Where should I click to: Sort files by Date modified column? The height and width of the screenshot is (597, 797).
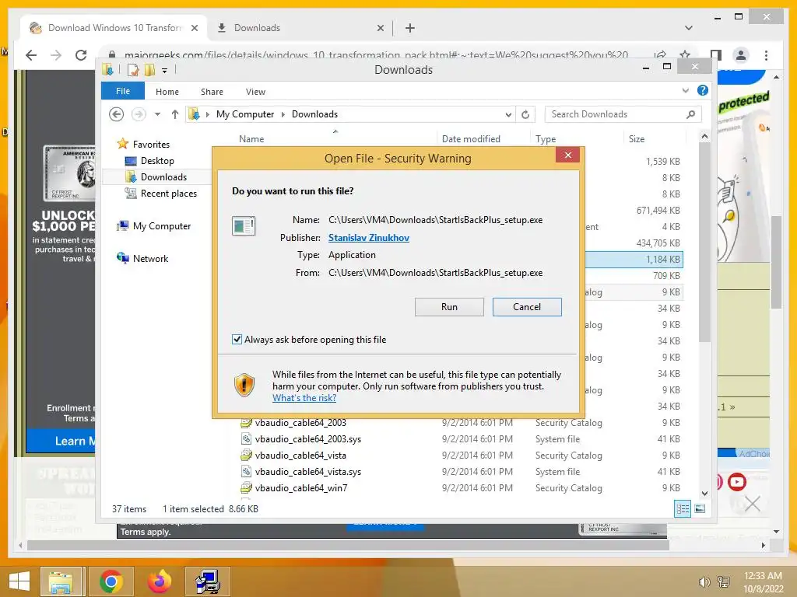coord(471,138)
